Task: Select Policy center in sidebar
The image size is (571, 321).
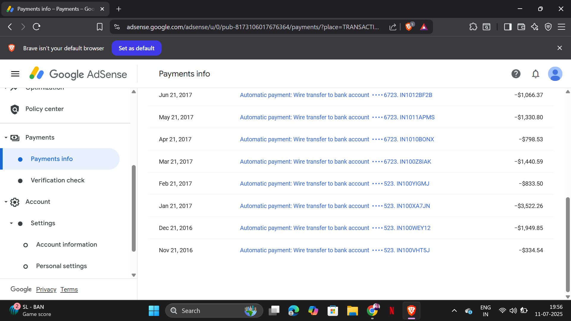Action: [44, 109]
